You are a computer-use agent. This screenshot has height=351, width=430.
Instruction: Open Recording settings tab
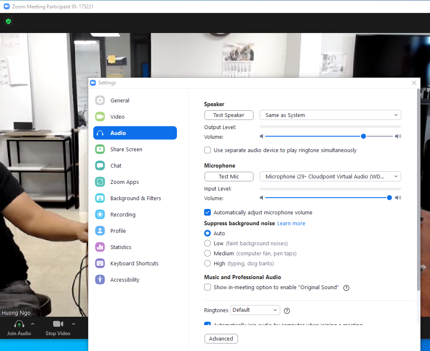135,214
